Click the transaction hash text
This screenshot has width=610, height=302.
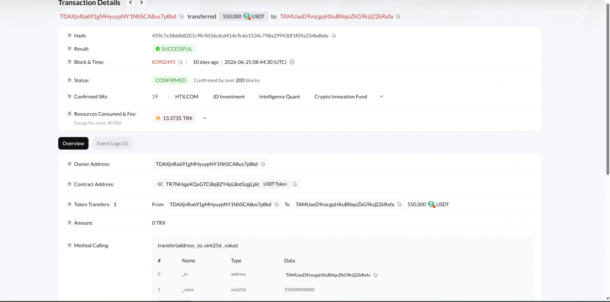(x=240, y=36)
